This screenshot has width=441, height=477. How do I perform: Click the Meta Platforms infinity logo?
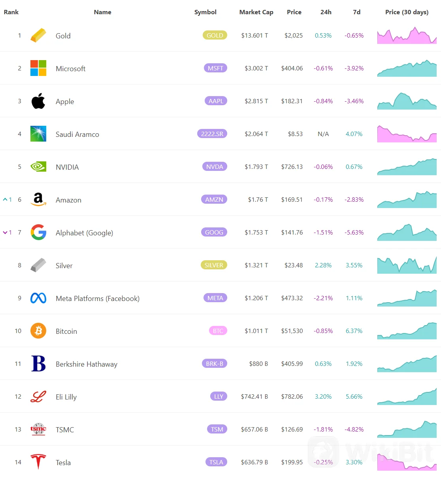point(38,298)
